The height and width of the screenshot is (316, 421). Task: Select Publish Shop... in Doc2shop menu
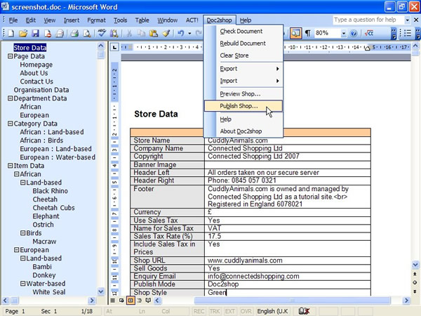coord(243,106)
